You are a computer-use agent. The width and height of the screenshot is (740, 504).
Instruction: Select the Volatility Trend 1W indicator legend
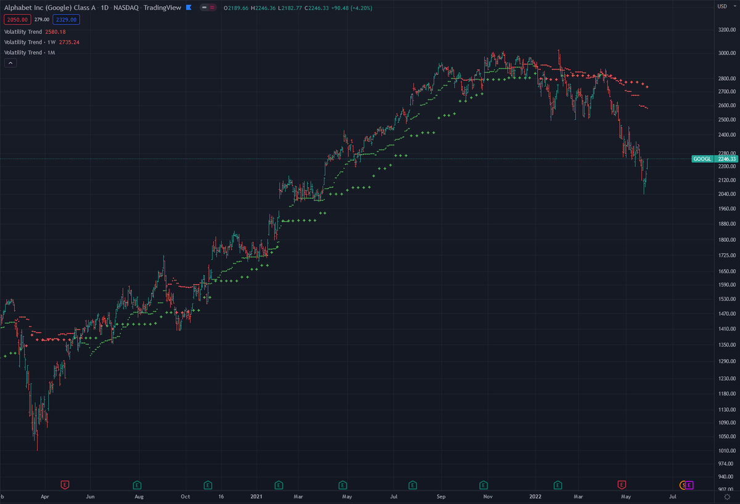tap(42, 42)
